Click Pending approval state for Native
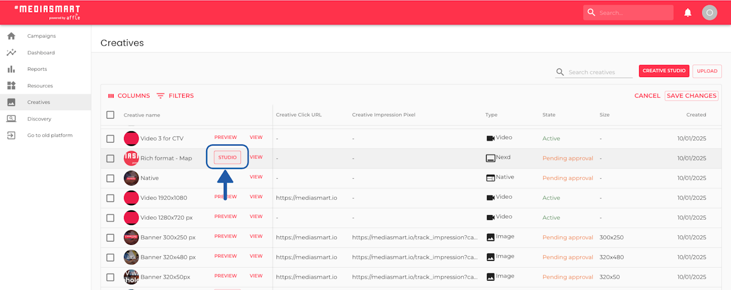 pos(568,178)
